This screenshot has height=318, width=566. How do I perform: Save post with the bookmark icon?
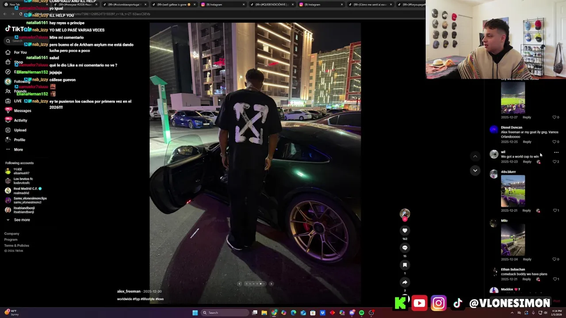[405, 265]
